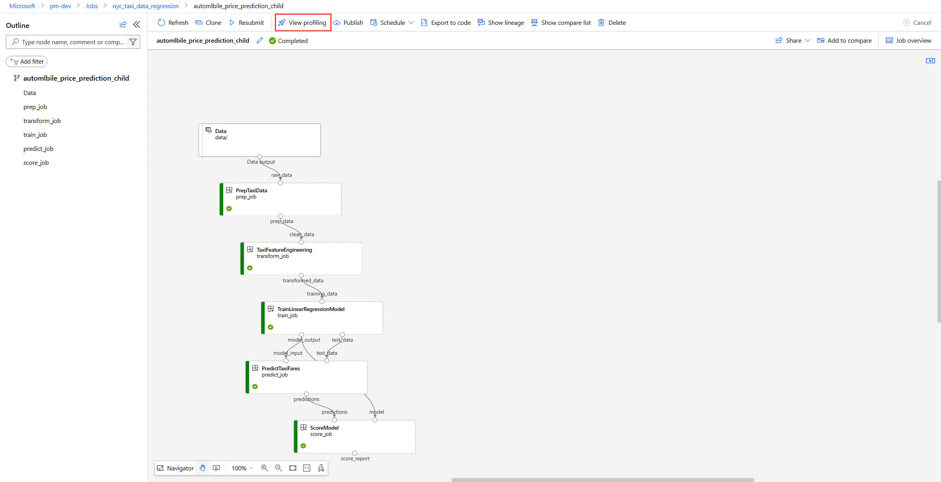Open the 100% zoom level dropdown
Viewport: 941px width, 482px height.
[x=243, y=468]
